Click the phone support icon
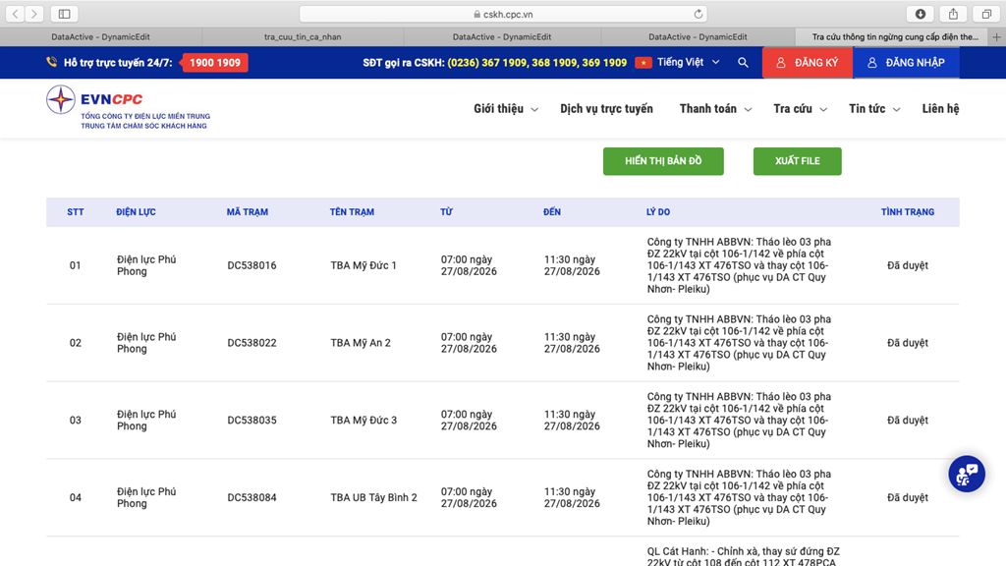The width and height of the screenshot is (1006, 566). point(51,62)
